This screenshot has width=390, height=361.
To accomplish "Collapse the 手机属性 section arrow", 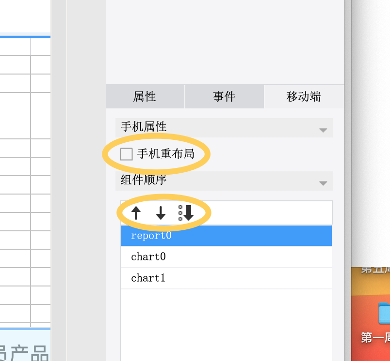I will pyautogui.click(x=323, y=130).
